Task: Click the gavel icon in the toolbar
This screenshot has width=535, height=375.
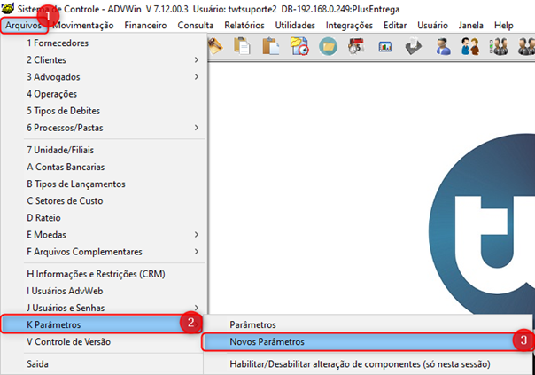Action: tap(215, 46)
